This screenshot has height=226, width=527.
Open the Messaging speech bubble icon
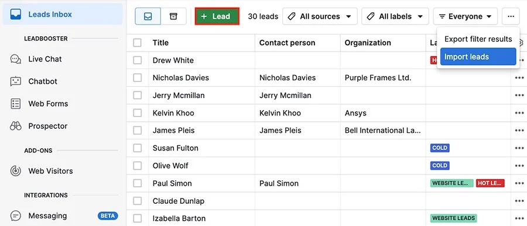pos(15,215)
